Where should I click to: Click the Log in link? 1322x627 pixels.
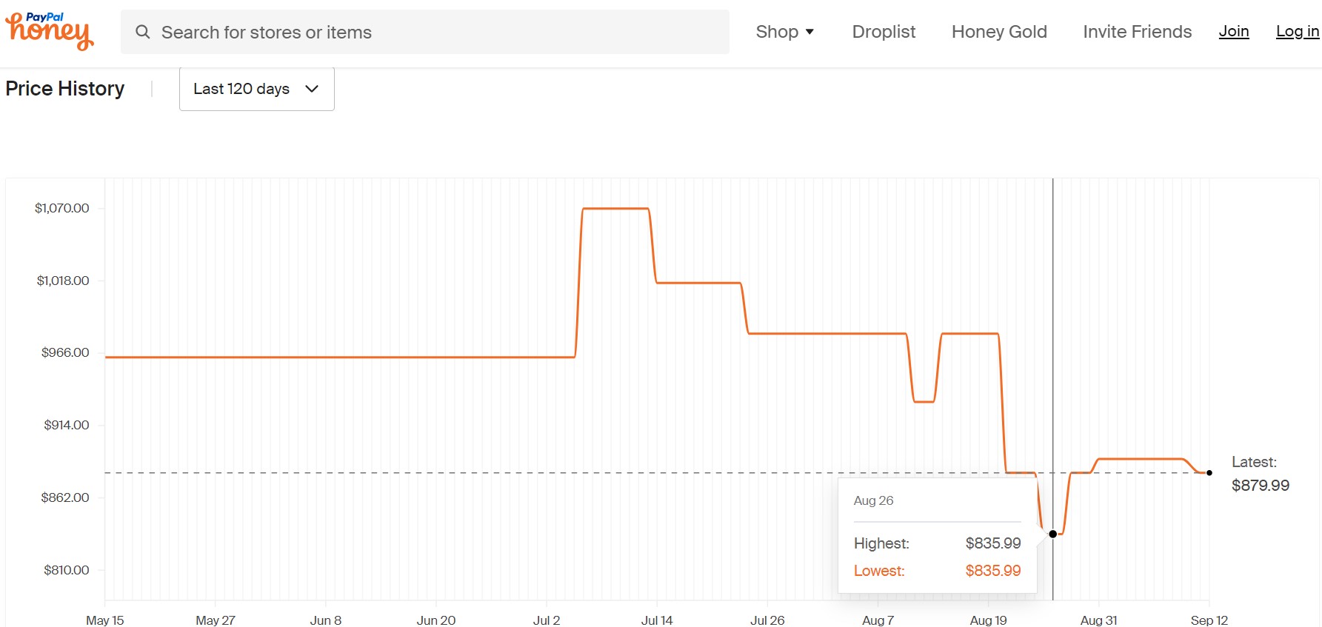pos(1298,31)
